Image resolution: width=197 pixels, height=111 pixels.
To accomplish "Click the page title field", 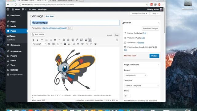I will (x=75, y=23).
